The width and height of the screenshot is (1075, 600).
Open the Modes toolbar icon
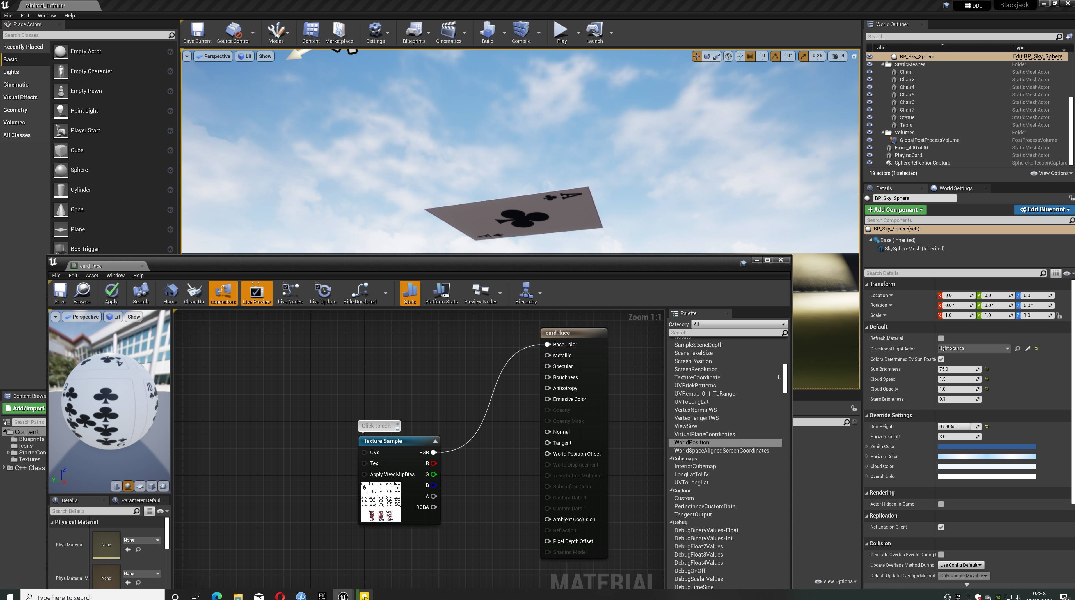click(276, 33)
